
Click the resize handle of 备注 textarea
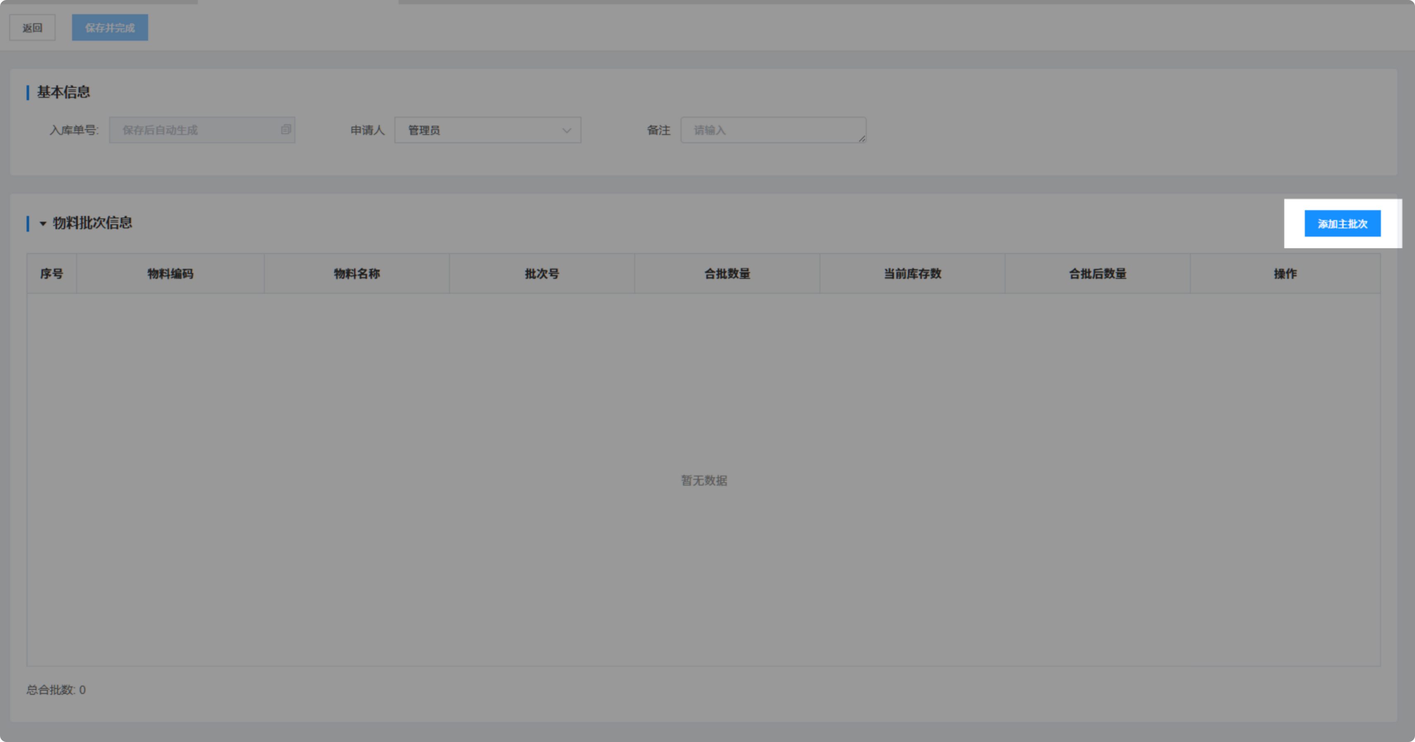[862, 139]
